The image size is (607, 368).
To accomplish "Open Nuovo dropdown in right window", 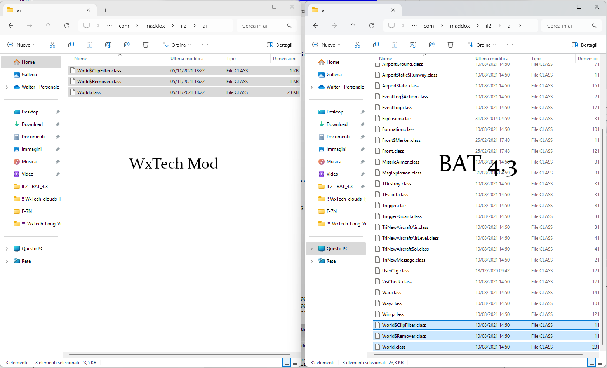I will click(x=327, y=45).
